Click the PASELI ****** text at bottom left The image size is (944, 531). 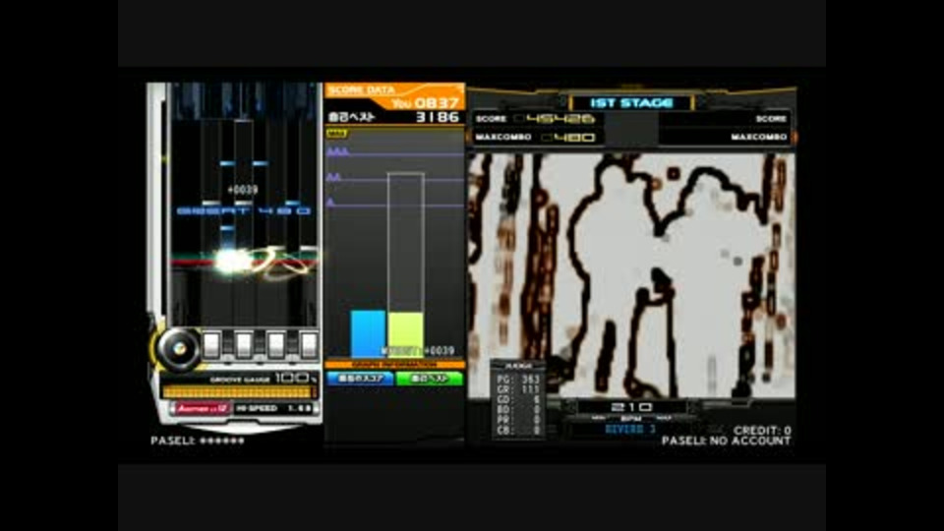click(198, 441)
